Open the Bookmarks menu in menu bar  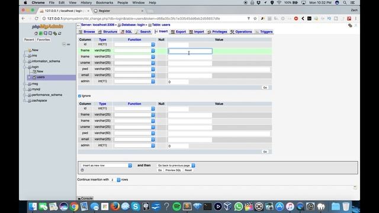pos(104,2)
